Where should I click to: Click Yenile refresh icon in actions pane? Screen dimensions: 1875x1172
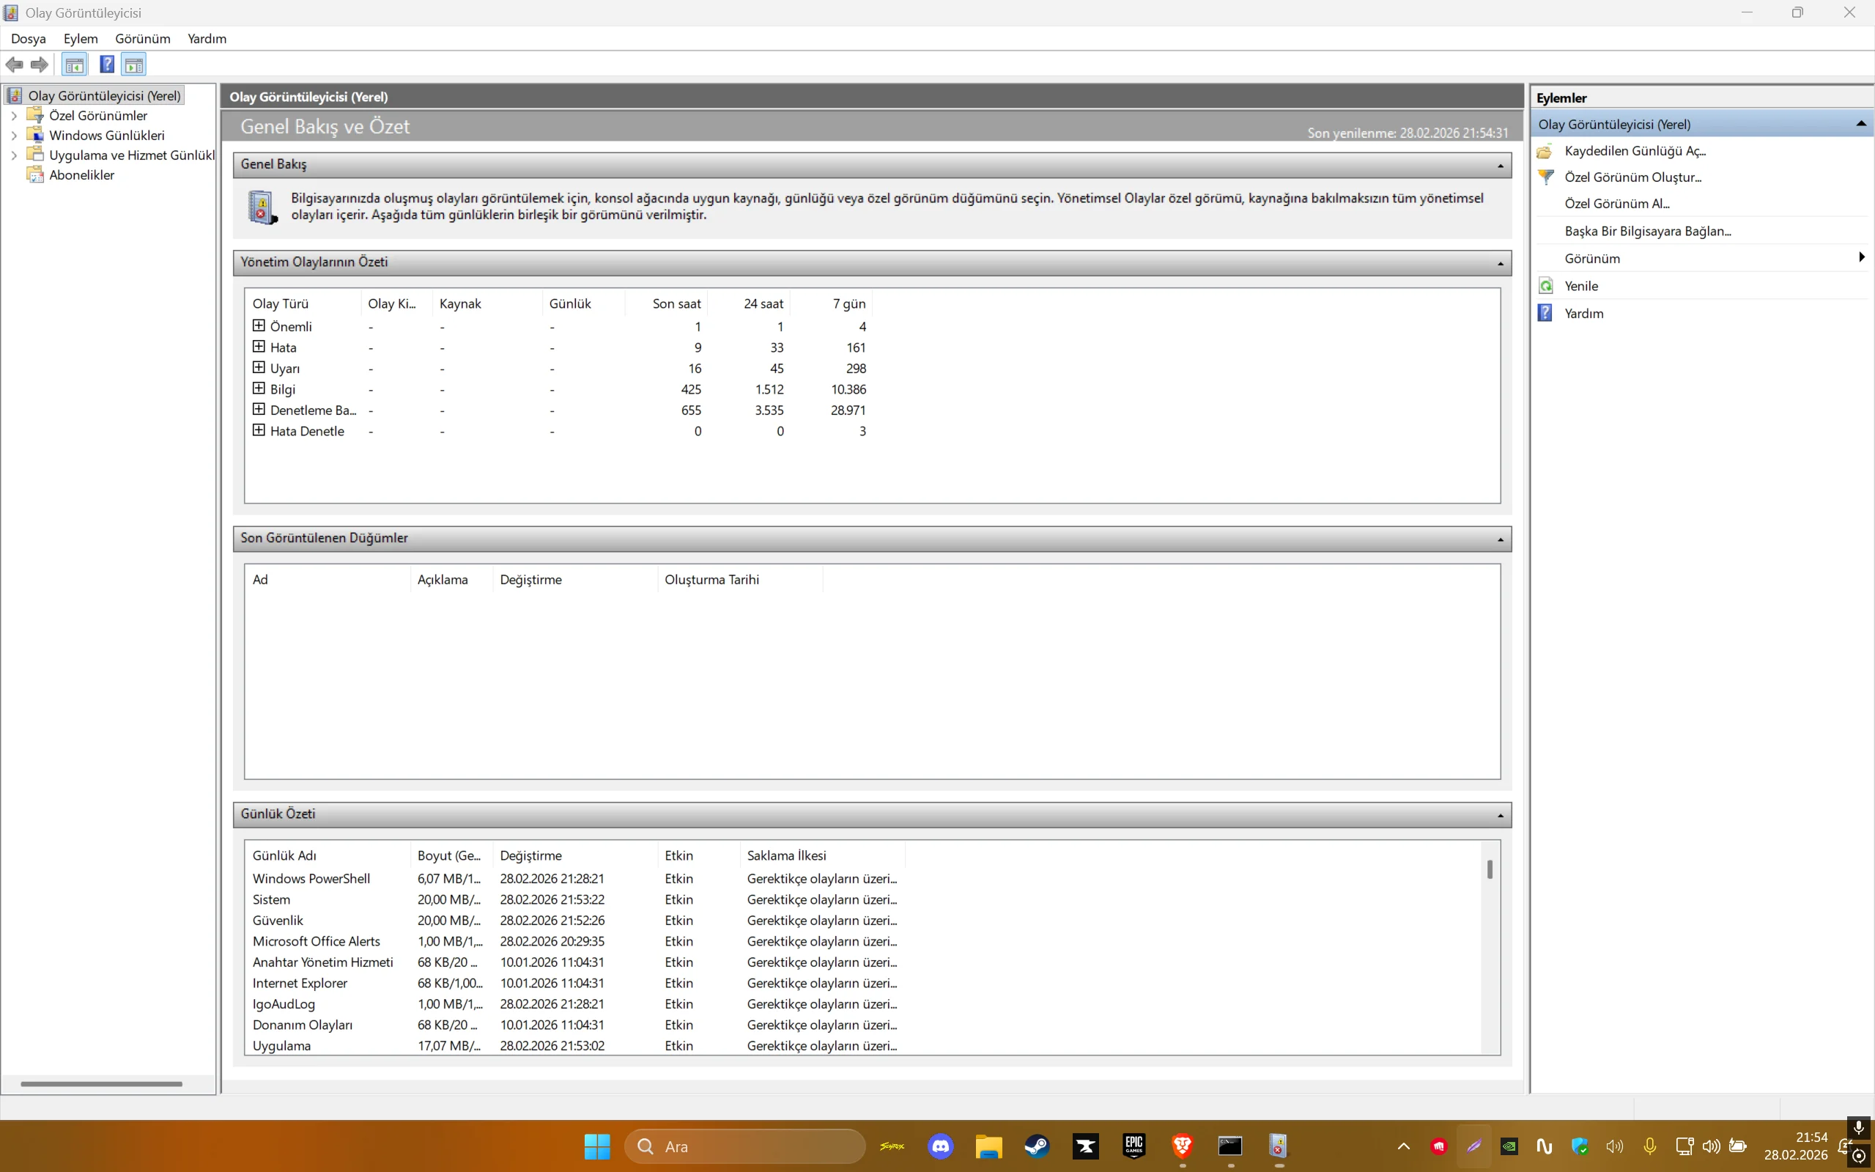coord(1546,286)
